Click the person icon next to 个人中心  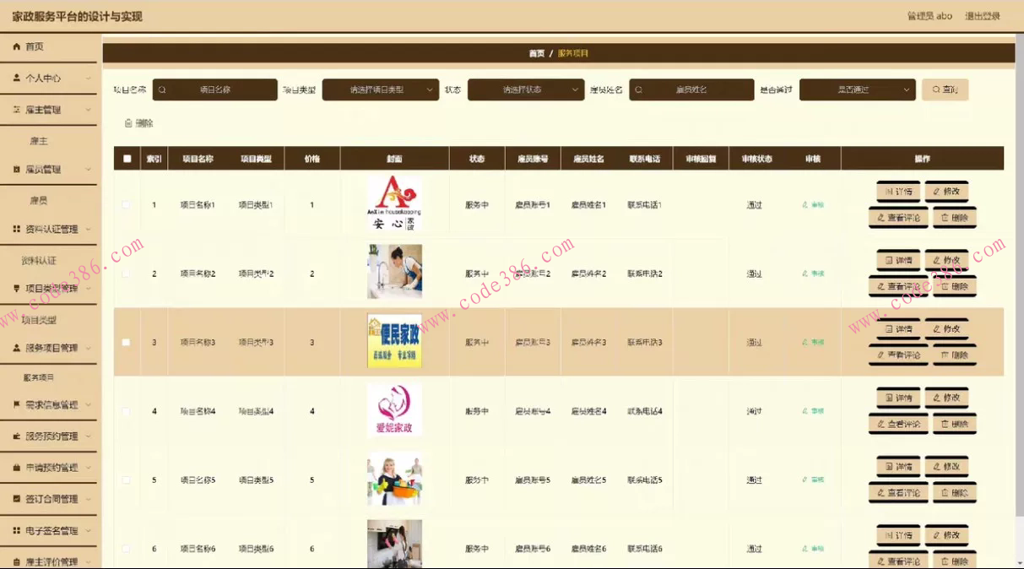pos(17,78)
